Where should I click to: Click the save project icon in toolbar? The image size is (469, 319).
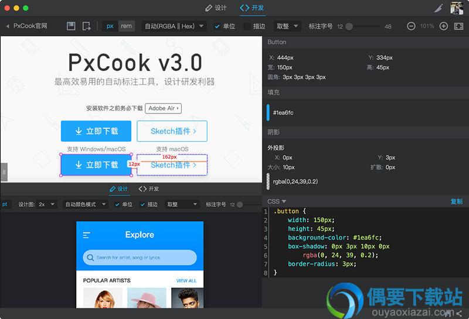(71, 26)
